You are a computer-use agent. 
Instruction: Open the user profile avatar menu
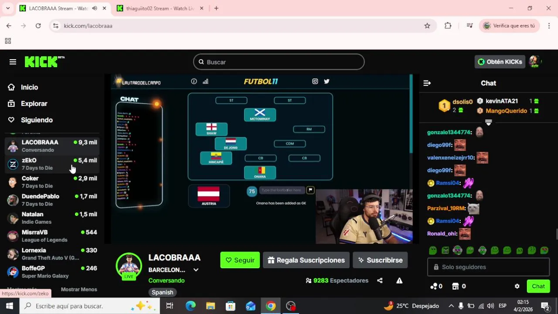coord(535,62)
